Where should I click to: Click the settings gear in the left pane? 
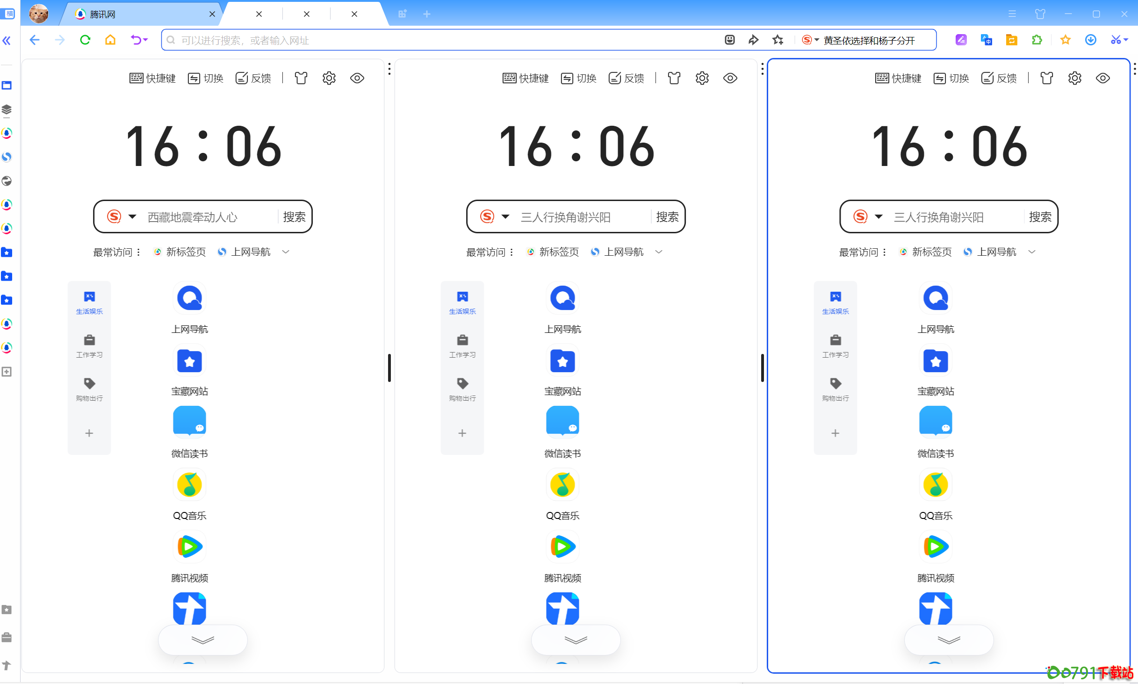tap(329, 78)
